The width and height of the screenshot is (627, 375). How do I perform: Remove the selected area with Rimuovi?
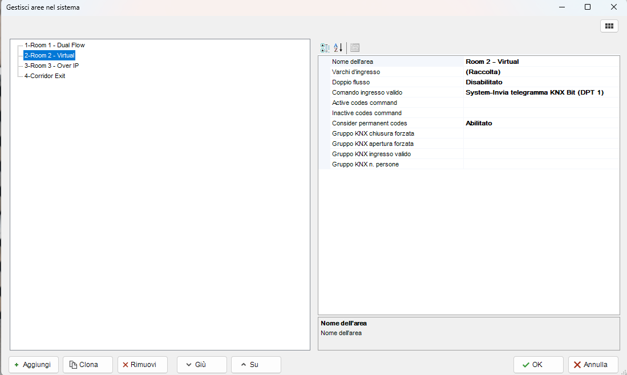coord(142,365)
